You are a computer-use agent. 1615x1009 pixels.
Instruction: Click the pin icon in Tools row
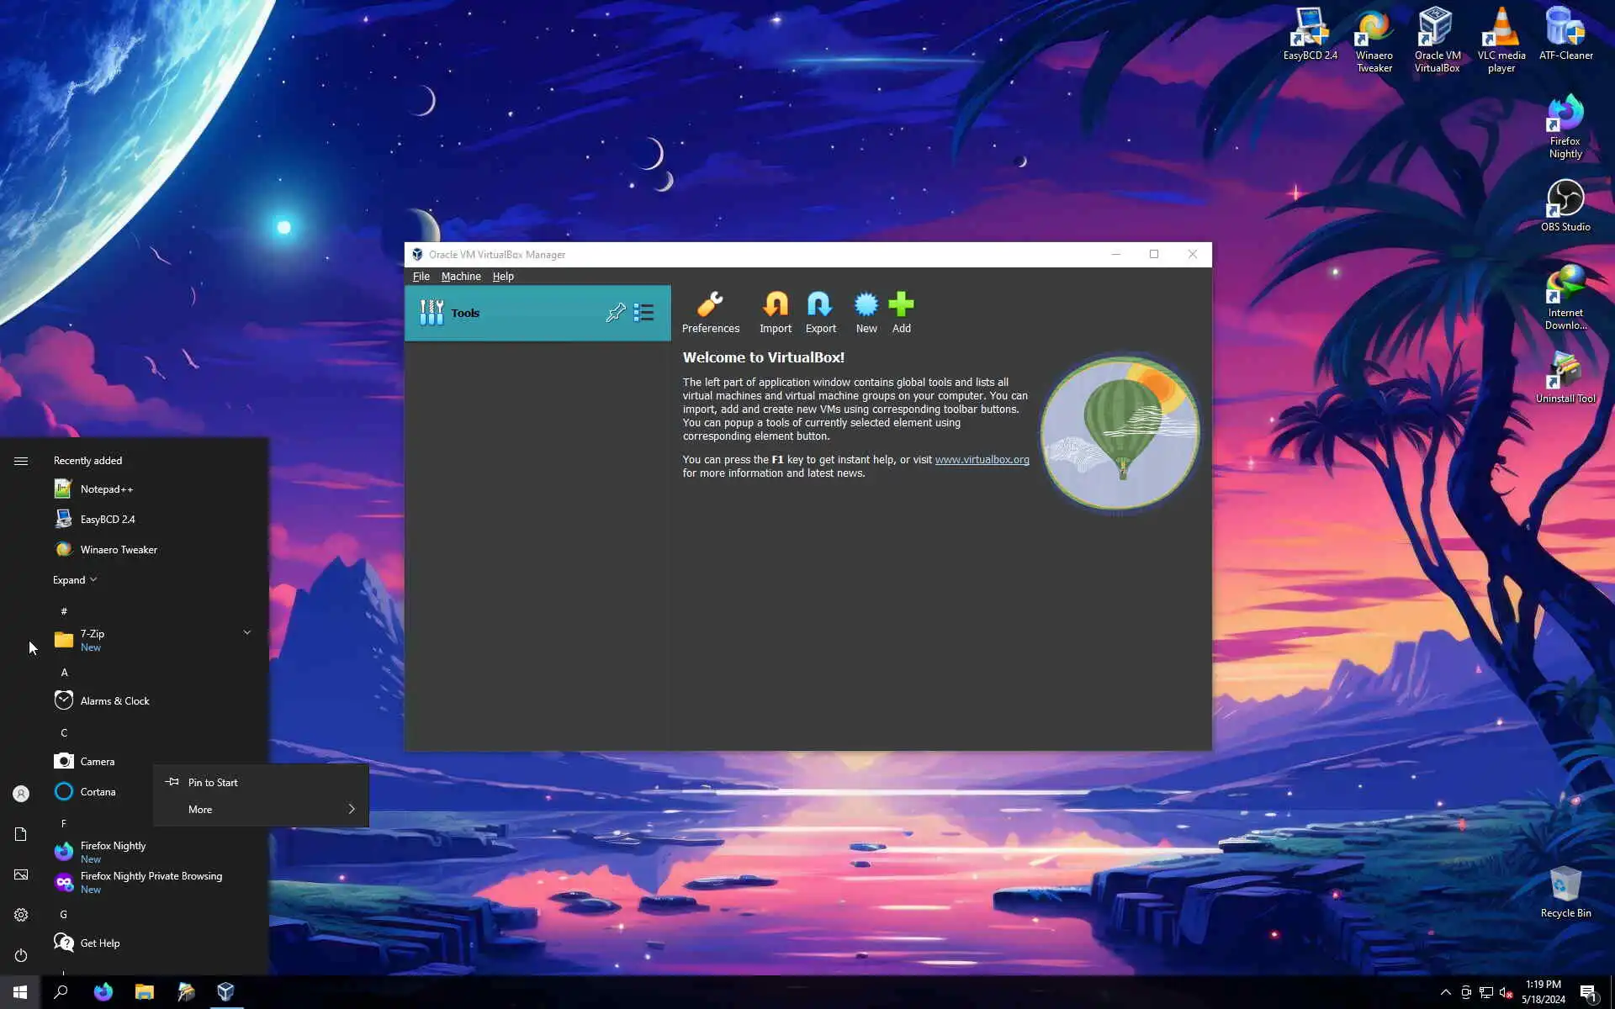tap(615, 313)
